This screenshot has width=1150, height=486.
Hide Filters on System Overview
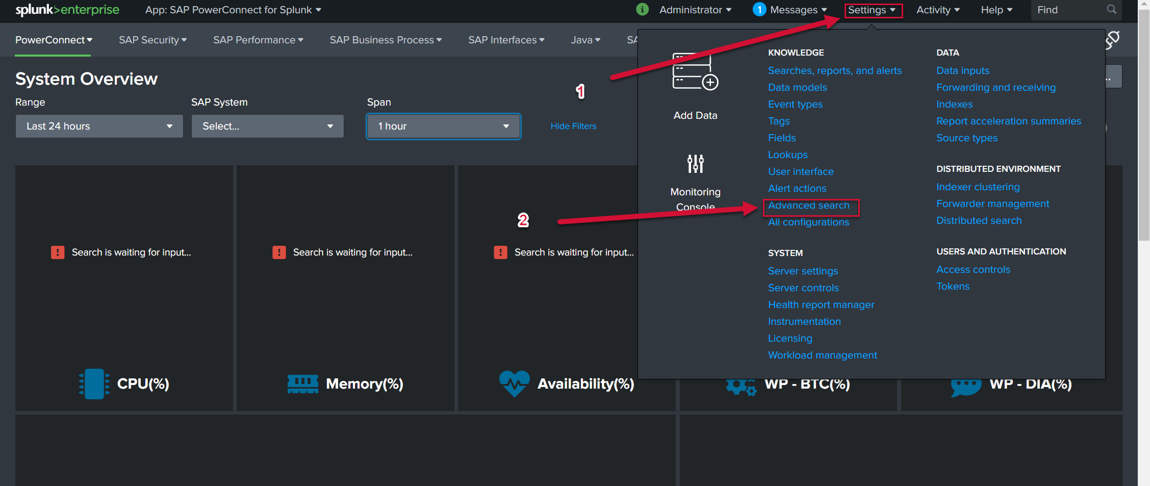tap(573, 126)
